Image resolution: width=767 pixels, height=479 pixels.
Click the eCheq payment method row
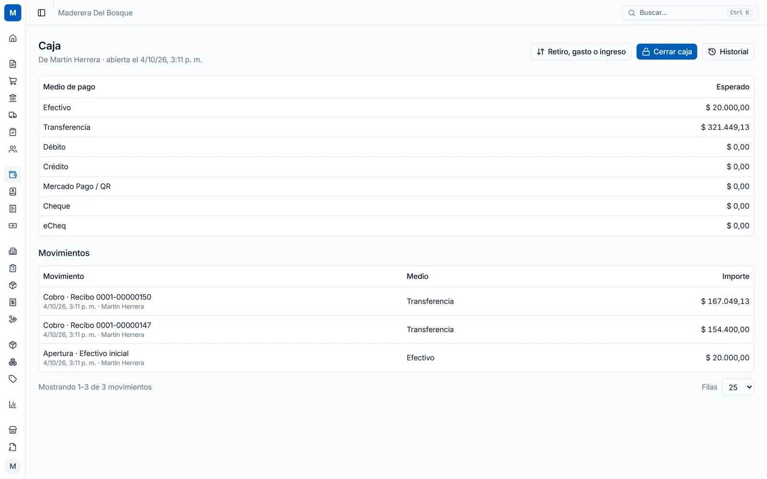coord(396,226)
